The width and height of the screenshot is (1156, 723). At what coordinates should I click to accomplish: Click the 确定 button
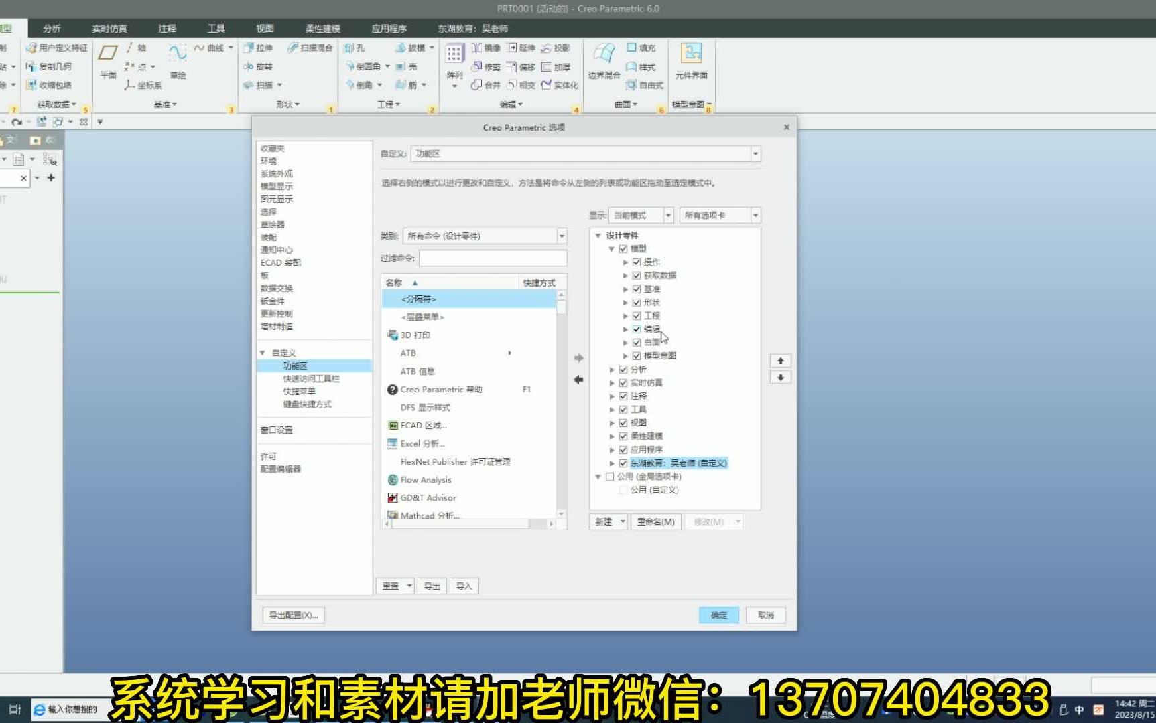point(719,615)
